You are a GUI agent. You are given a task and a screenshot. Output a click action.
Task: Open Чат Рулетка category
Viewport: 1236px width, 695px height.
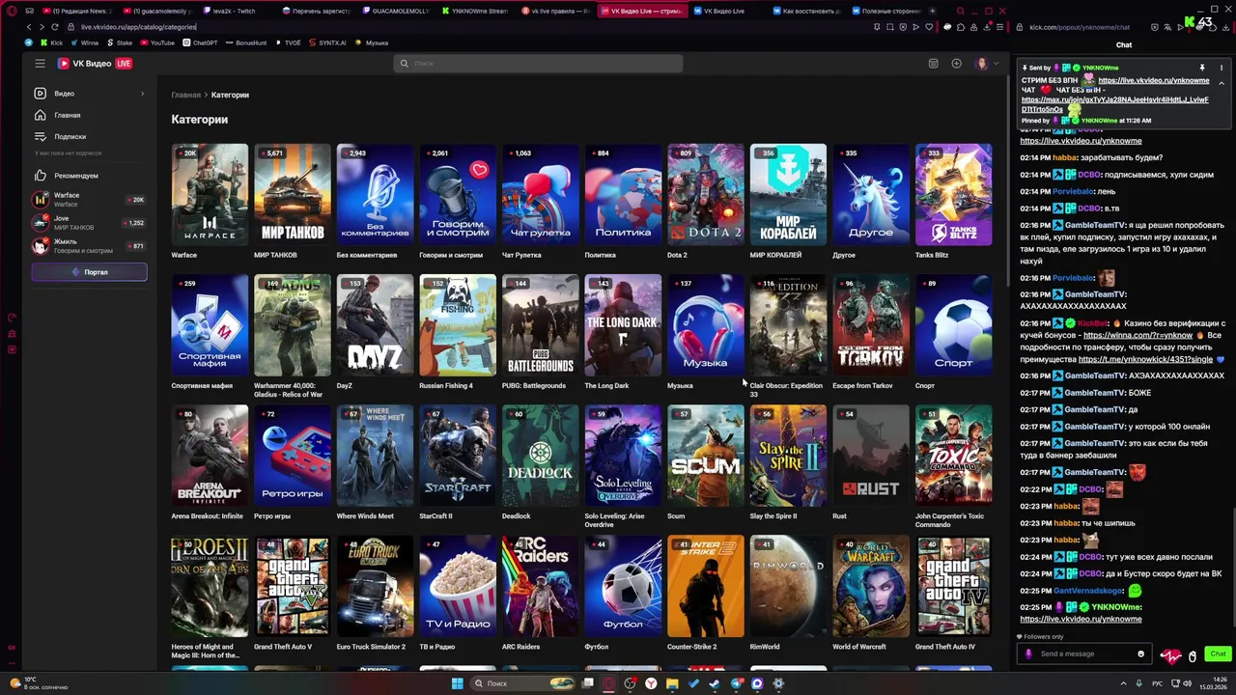[541, 194]
